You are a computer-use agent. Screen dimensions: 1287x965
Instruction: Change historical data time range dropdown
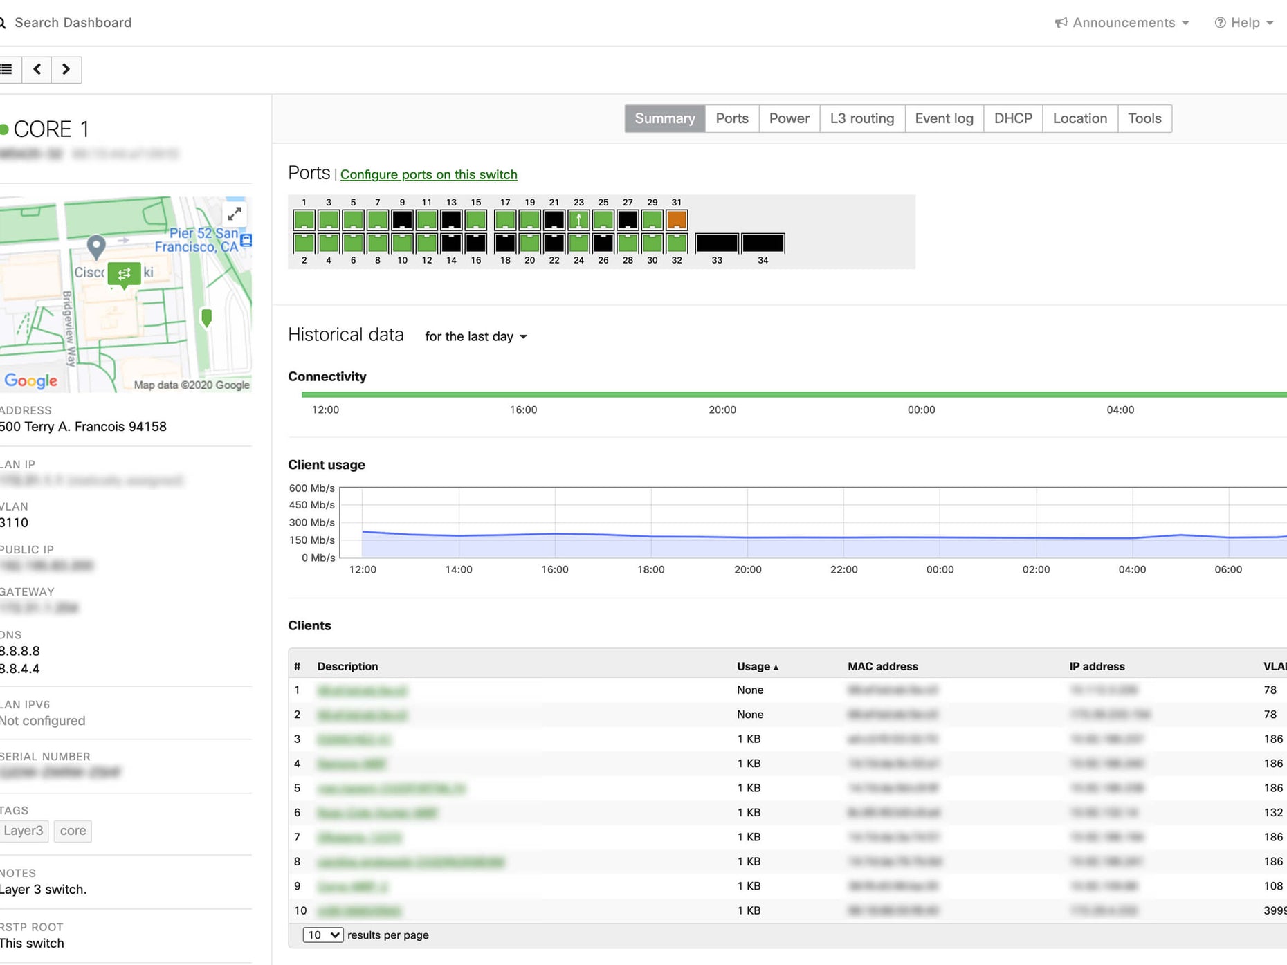[476, 336]
